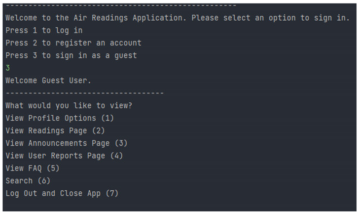Click the "Press 1 to log in" line
359x214 pixels.
(44, 30)
